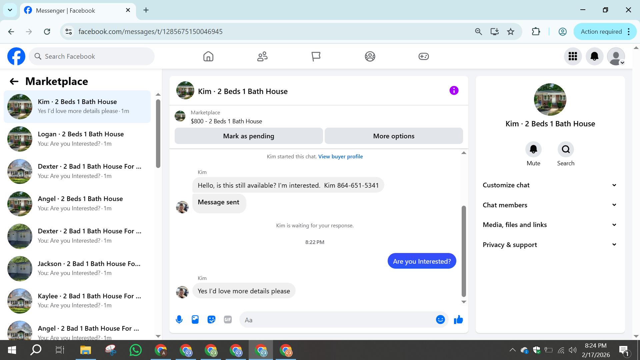Go to the Facebook Home tab
Image resolution: width=640 pixels, height=360 pixels.
point(208,56)
